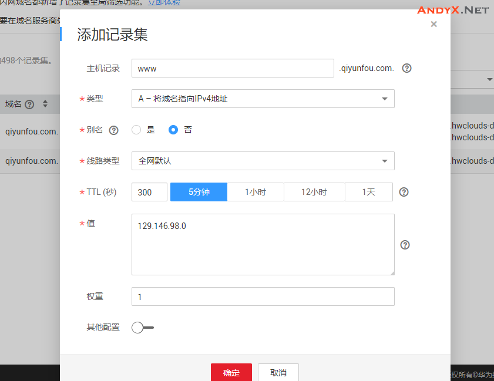Click the red 确定 button

point(231,373)
